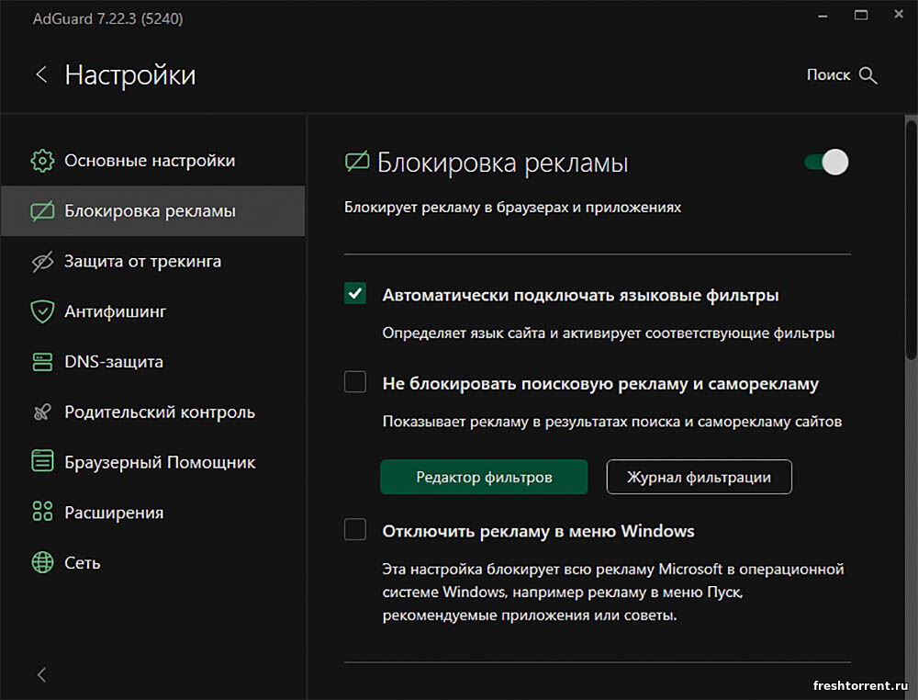The width and height of the screenshot is (918, 700).
Task: Go back using the arrow beside Настройки
Action: pyautogui.click(x=41, y=74)
